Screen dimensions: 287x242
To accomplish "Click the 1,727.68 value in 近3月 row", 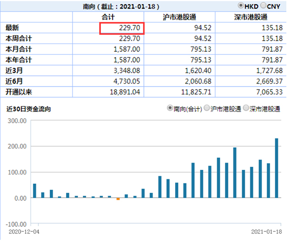I will pos(269,71).
